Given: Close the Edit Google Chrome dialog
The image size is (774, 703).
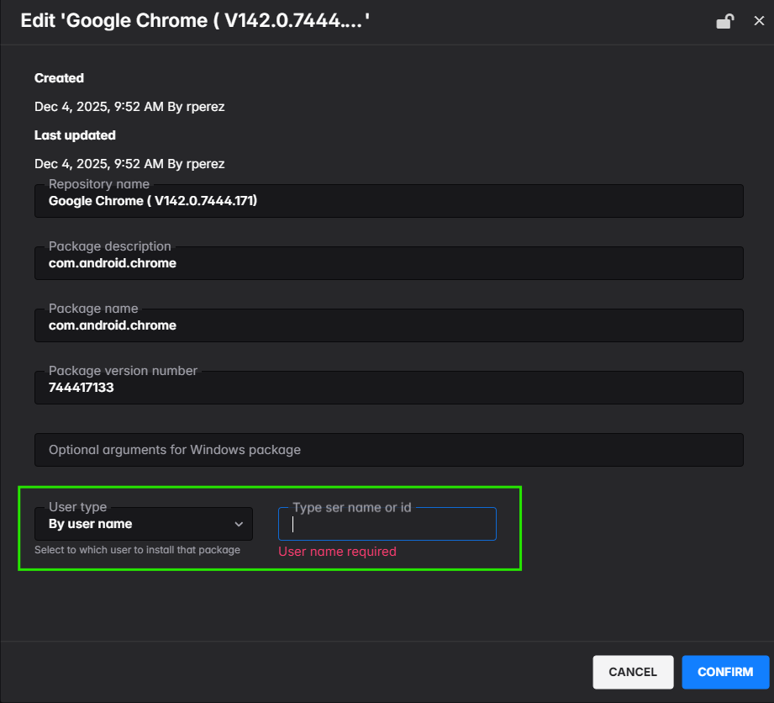Looking at the screenshot, I should click(x=759, y=21).
